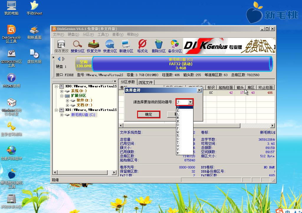Go to previous disk with left arrow
The image size is (302, 213).
(59, 59)
